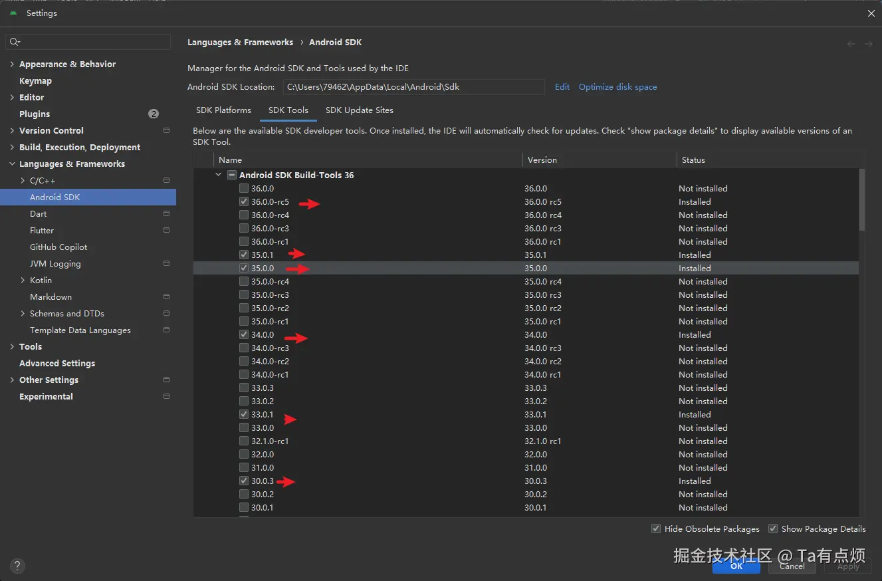Collapse the Android SDK Build-Tools 36 node
This screenshot has height=581, width=882.
tap(218, 175)
